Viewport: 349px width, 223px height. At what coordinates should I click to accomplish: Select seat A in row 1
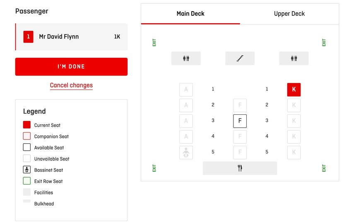click(186, 90)
